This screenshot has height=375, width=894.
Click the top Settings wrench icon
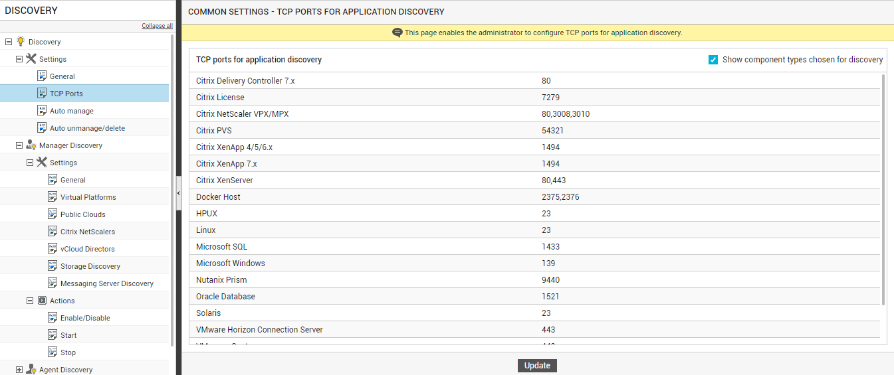point(31,58)
